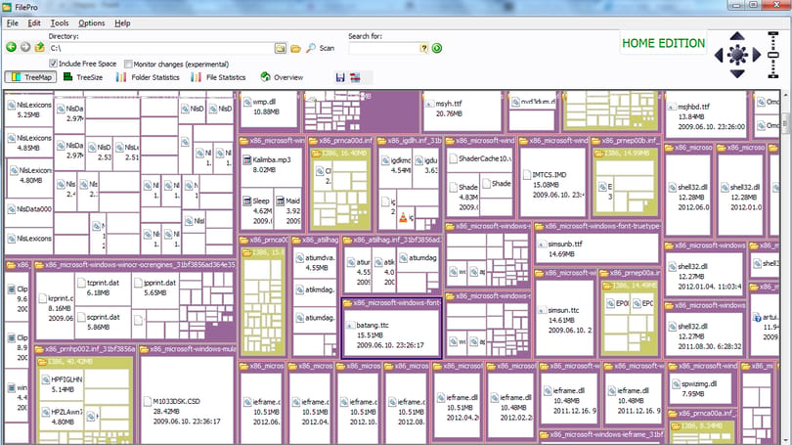Click the save disk icon
Screen dimensions: 792x445
[340, 77]
